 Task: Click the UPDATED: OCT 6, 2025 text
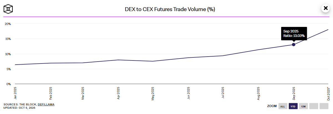(x=19, y=108)
